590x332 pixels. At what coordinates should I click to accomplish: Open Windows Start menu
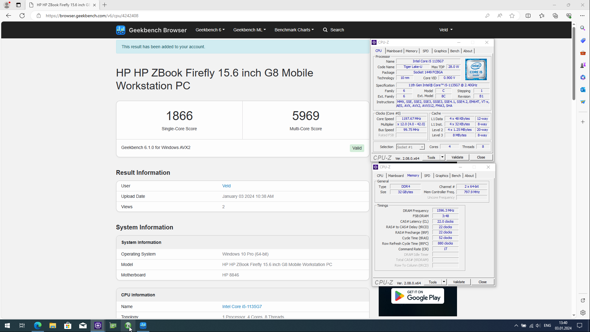(7, 326)
